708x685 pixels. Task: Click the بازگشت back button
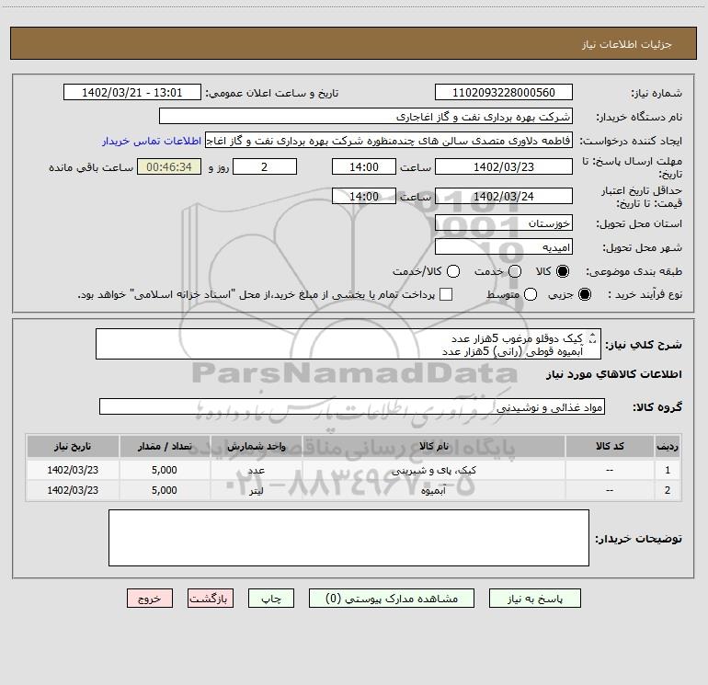point(211,599)
